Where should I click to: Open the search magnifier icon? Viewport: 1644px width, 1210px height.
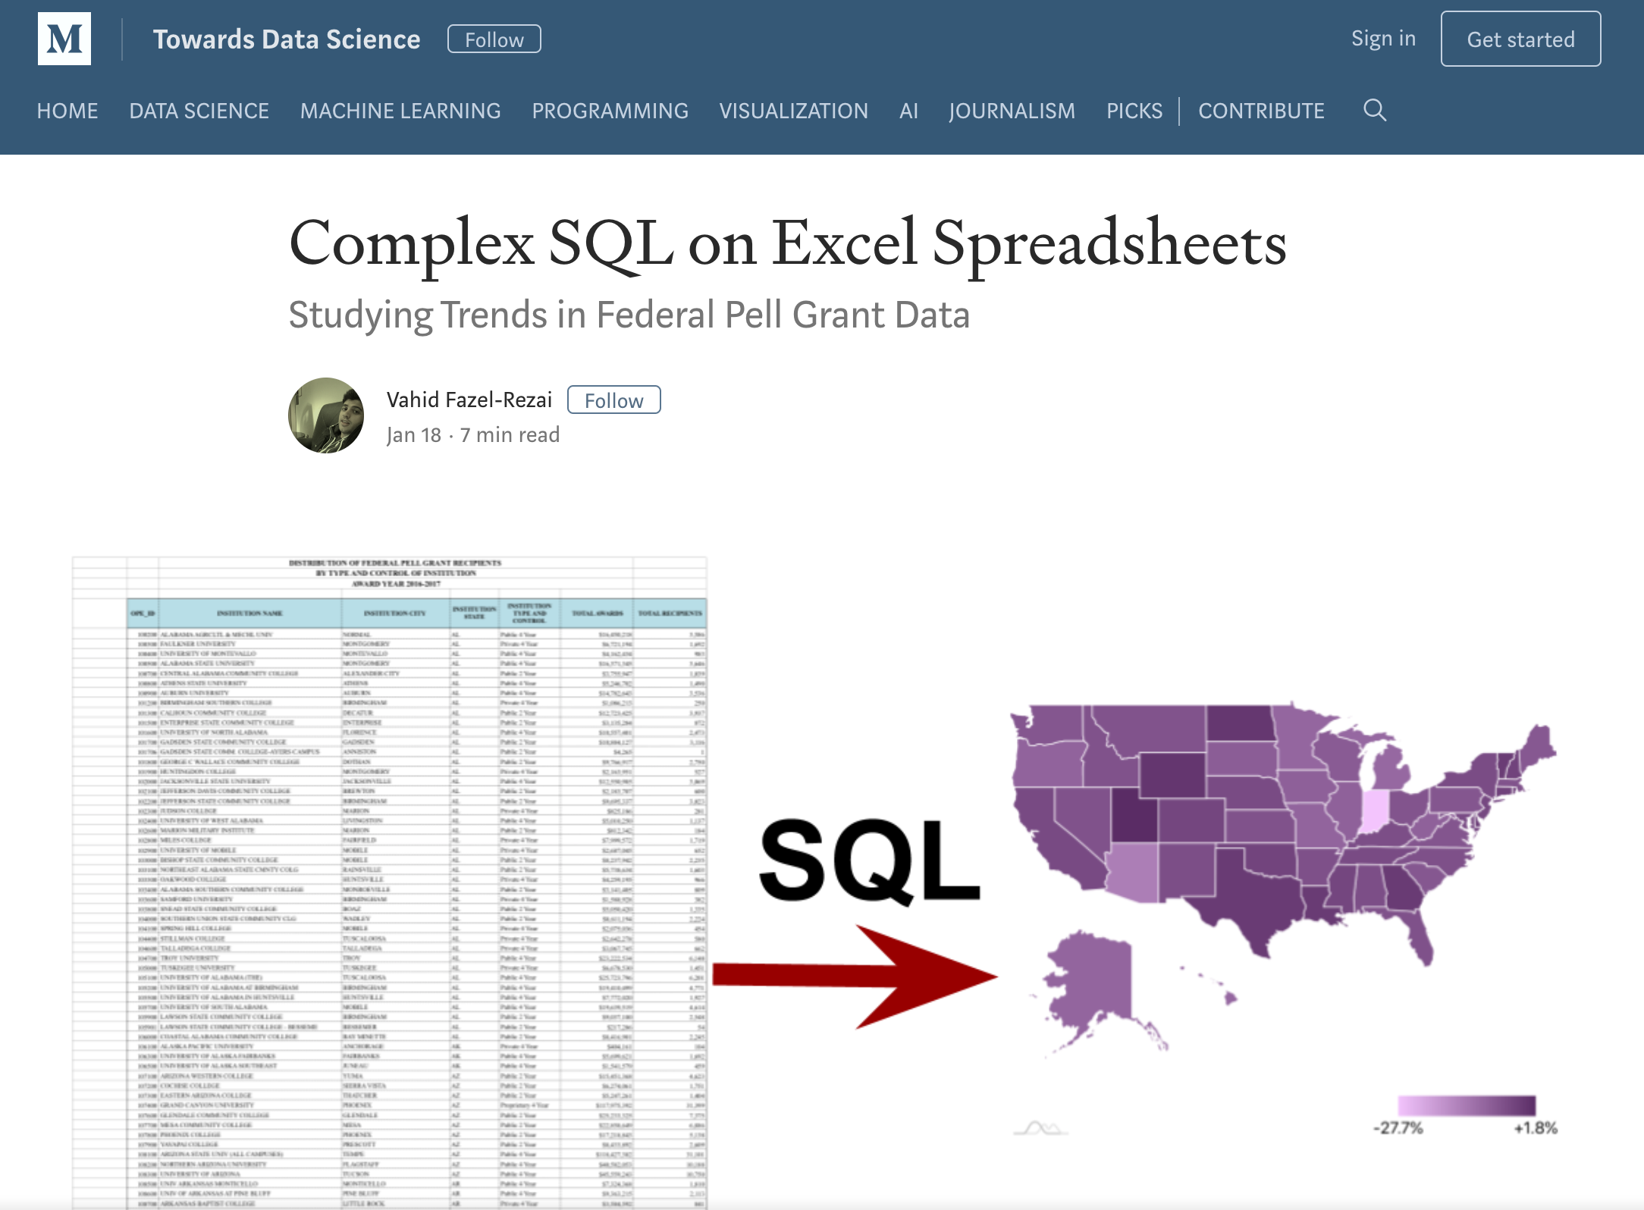(1374, 111)
